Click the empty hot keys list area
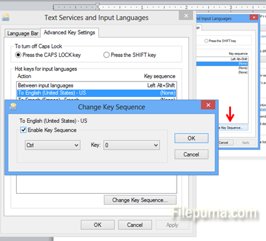266x241 pixels. 96,184
